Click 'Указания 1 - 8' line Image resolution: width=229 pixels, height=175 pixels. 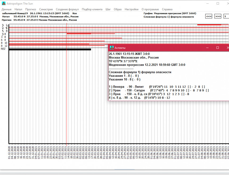pos(124,76)
